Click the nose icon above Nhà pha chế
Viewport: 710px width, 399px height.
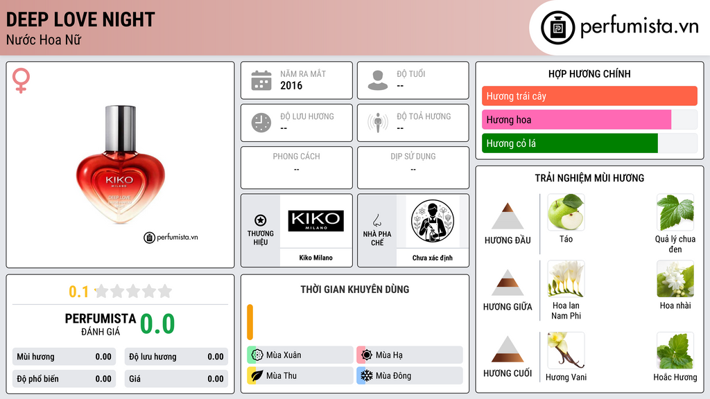coord(376,220)
